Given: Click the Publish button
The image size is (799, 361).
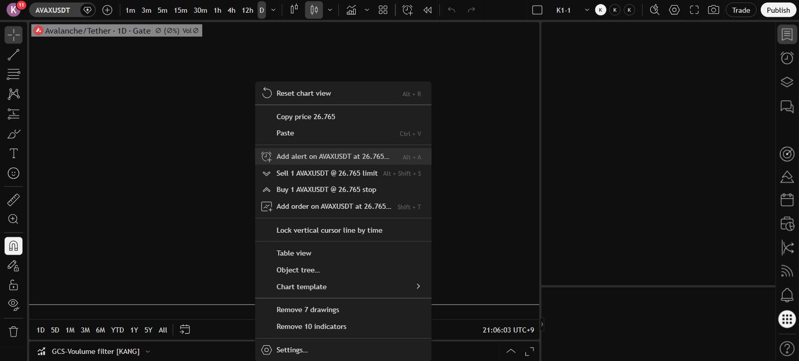Looking at the screenshot, I should tap(778, 10).
